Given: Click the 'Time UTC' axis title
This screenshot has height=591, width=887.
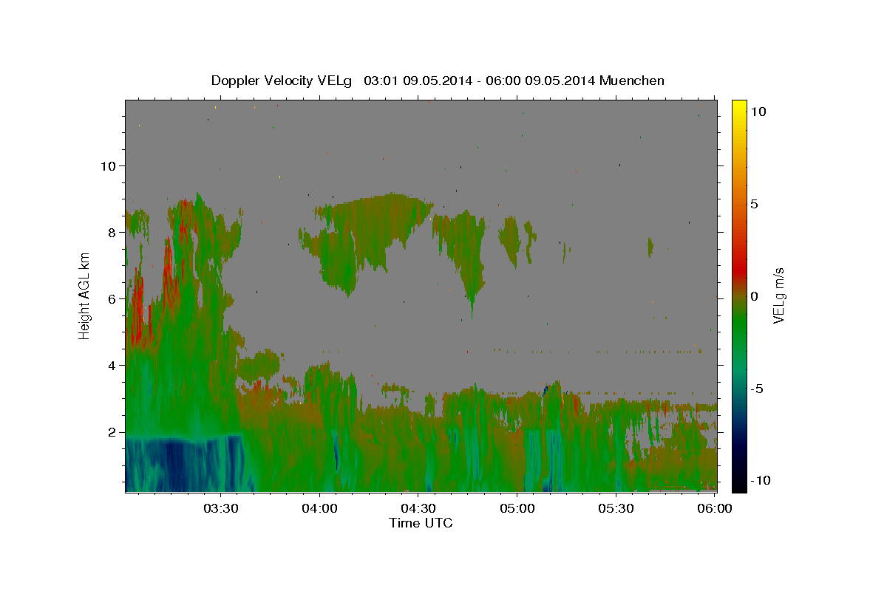Looking at the screenshot, I should coord(421,523).
